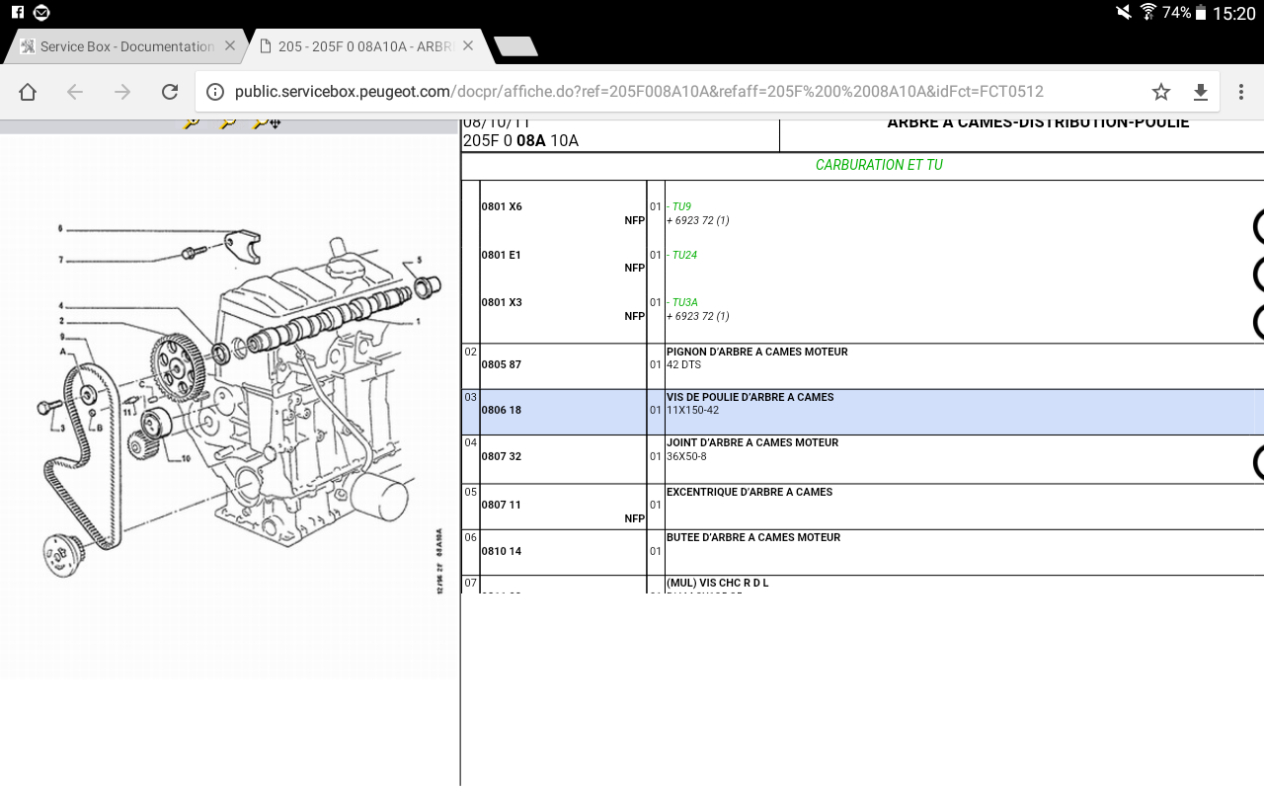Open the browser three-dot menu
Image resolution: width=1264 pixels, height=790 pixels.
click(1241, 92)
